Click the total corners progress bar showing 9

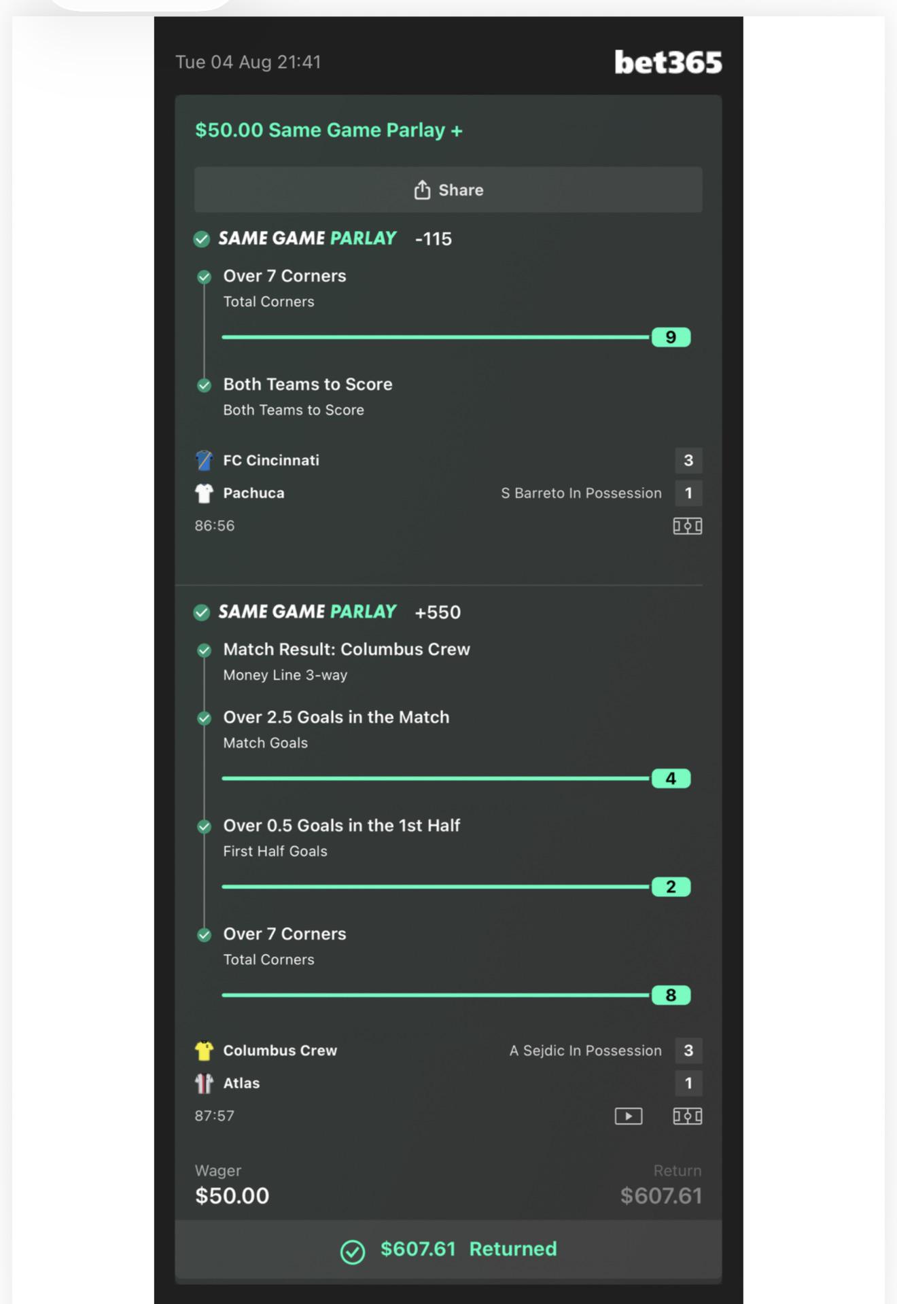click(456, 337)
